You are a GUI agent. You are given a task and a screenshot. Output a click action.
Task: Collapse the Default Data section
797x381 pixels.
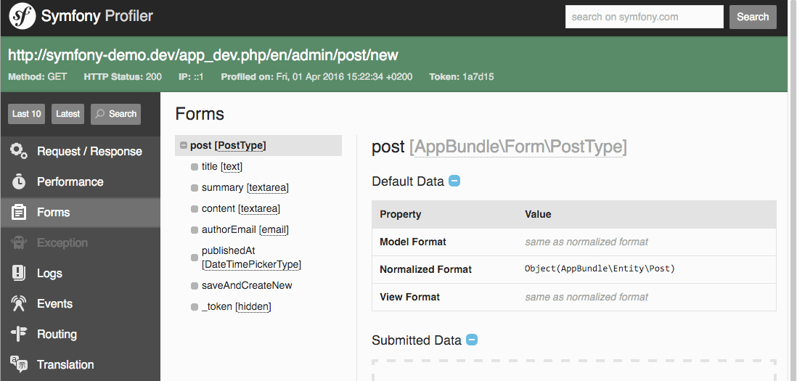pos(454,181)
